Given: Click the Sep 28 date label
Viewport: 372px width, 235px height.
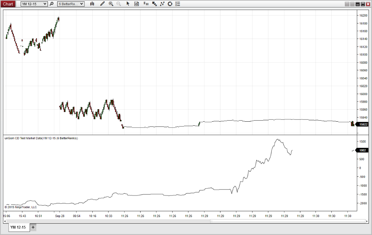Looking at the screenshot, I should coord(60,216).
